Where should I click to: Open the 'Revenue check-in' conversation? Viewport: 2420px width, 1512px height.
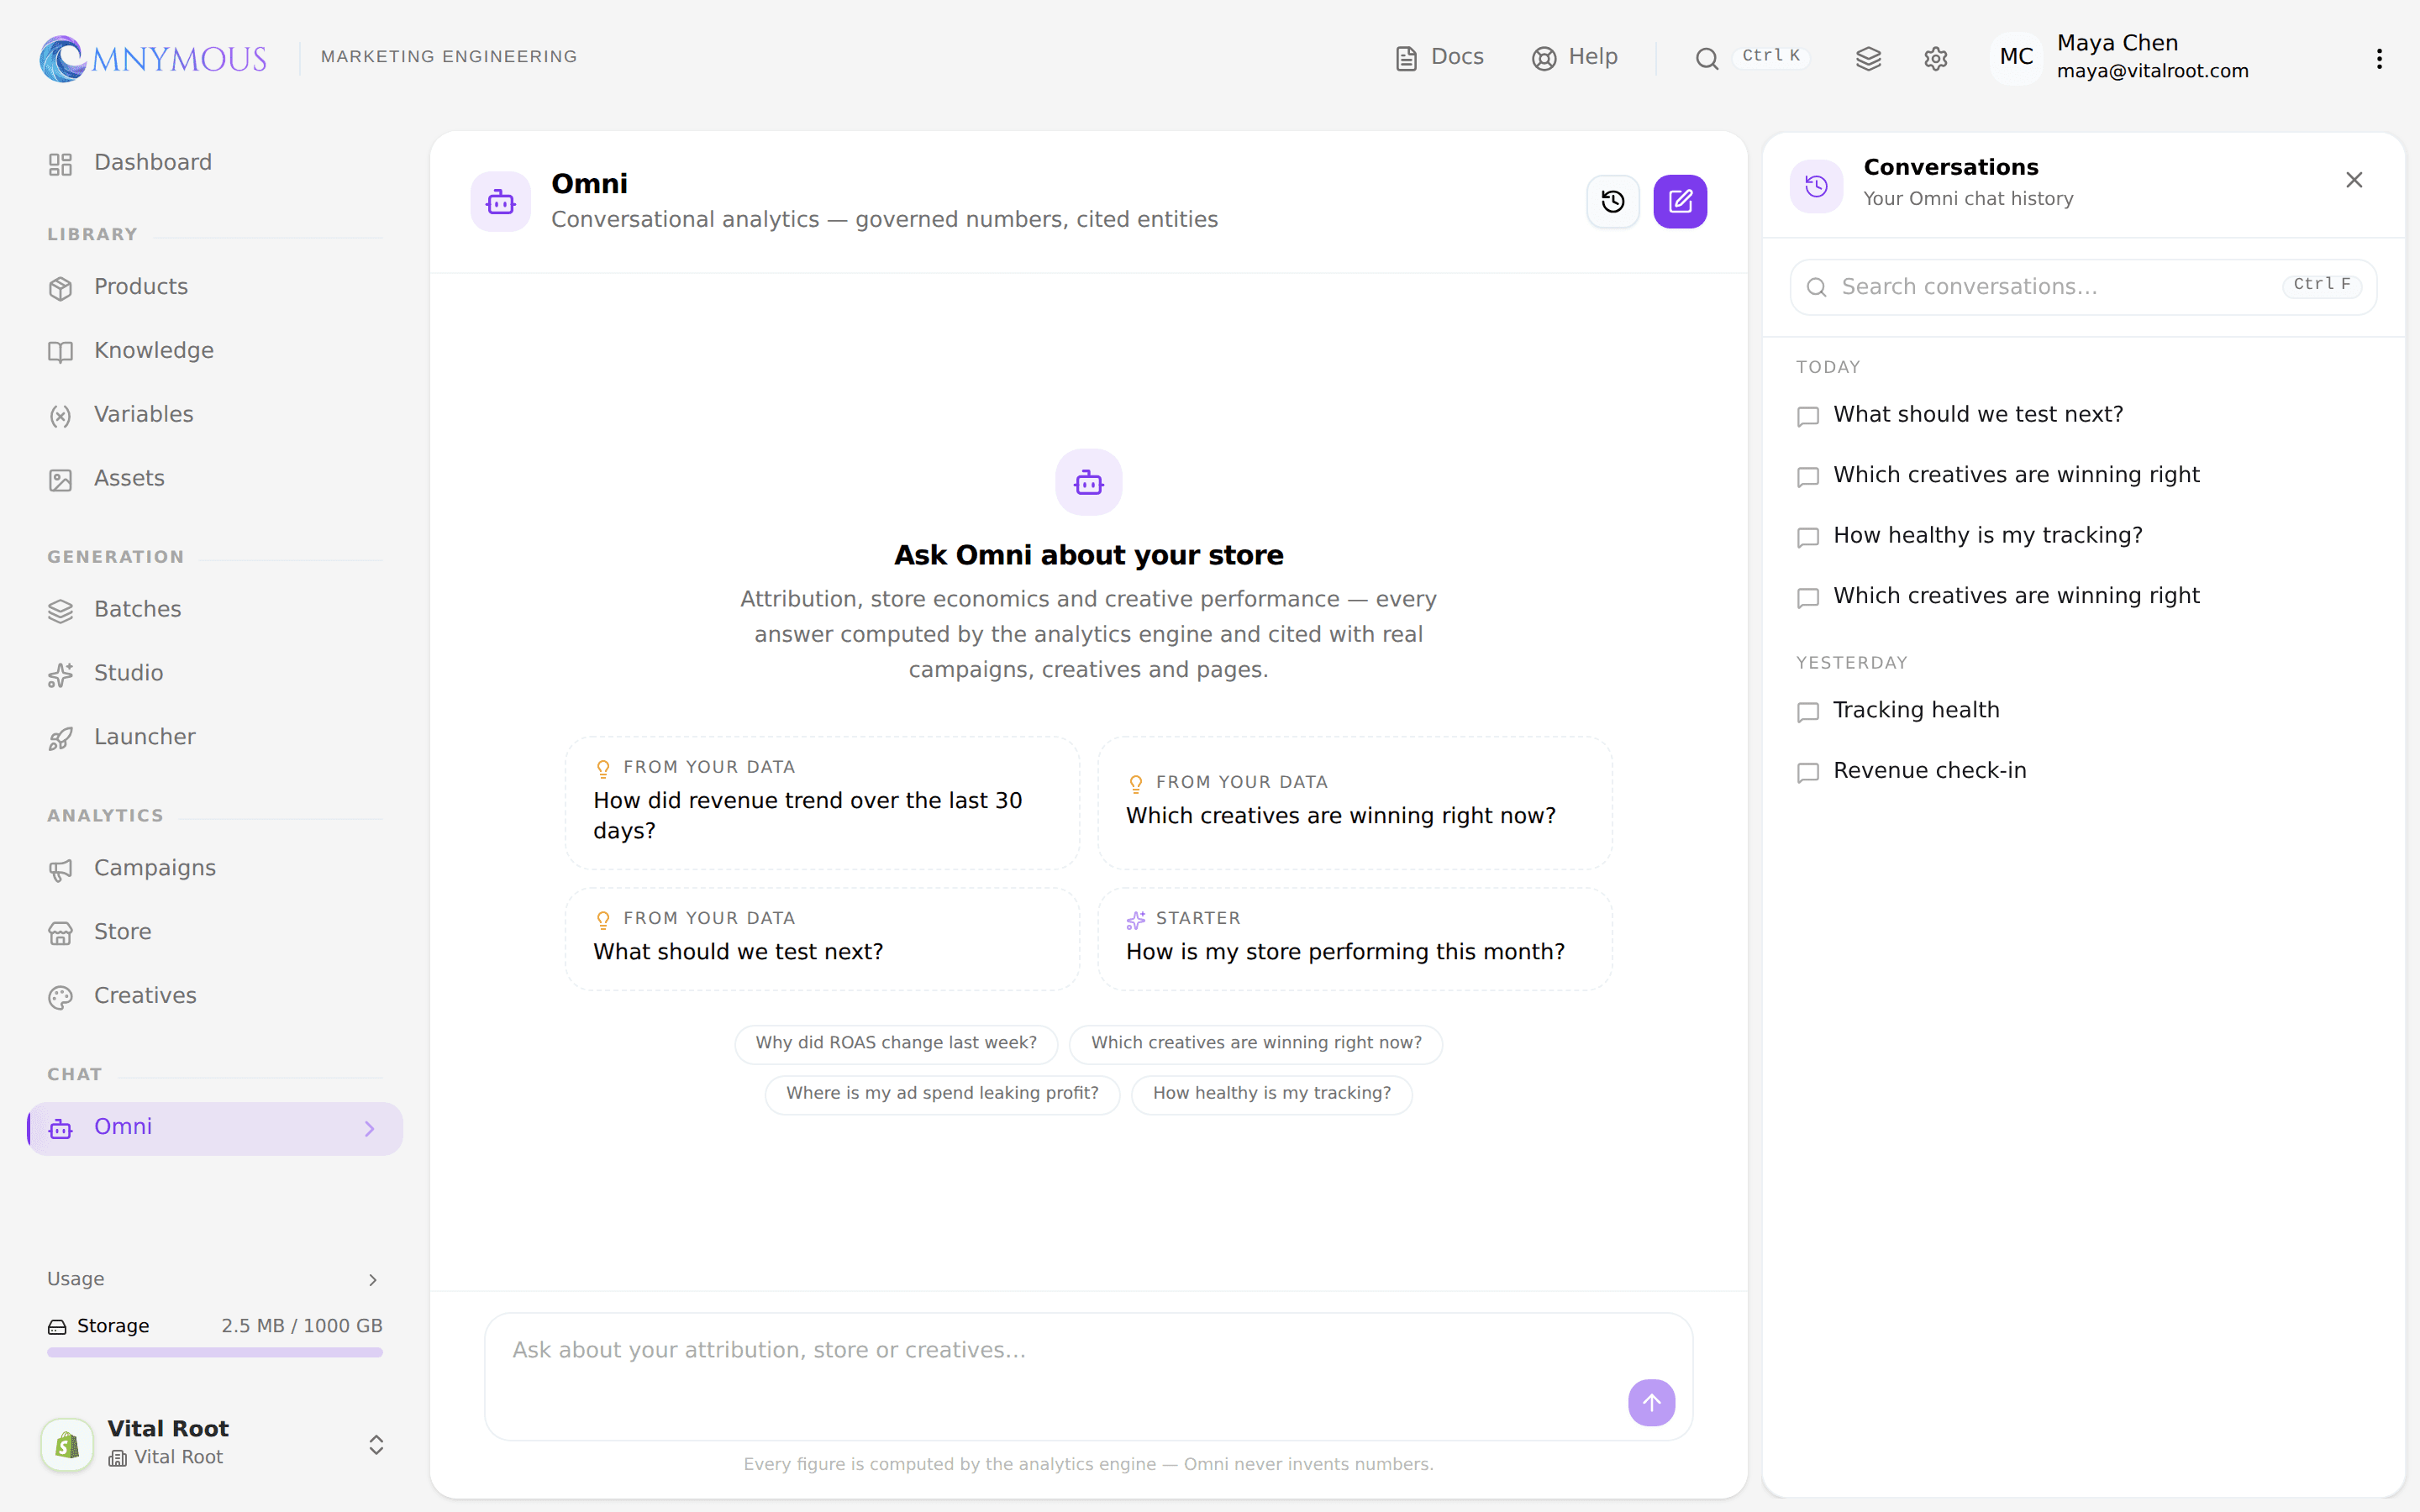(2083, 772)
